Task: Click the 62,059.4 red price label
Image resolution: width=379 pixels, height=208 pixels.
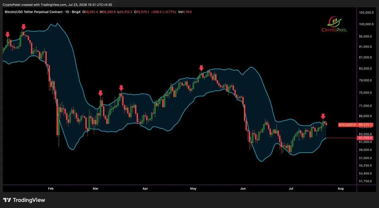Action: [x=365, y=138]
